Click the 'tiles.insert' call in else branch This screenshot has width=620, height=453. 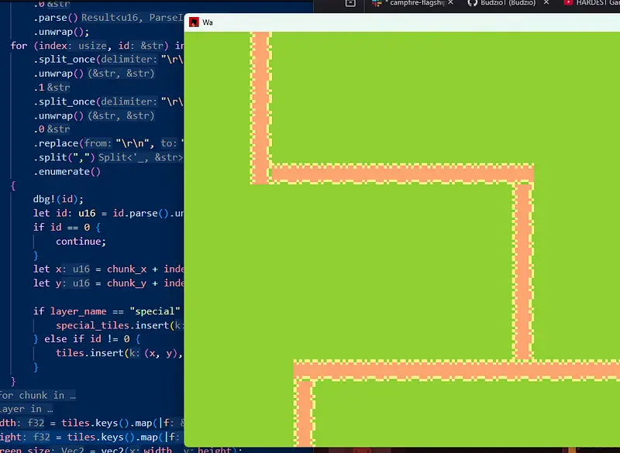click(93, 353)
